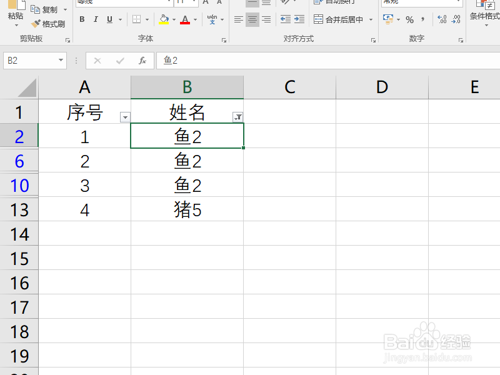Open the Fill Color dropdown arrow

(173, 20)
